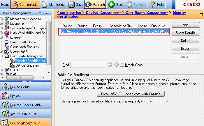Open the Home view
204x126 pixels.
pos(5,5)
